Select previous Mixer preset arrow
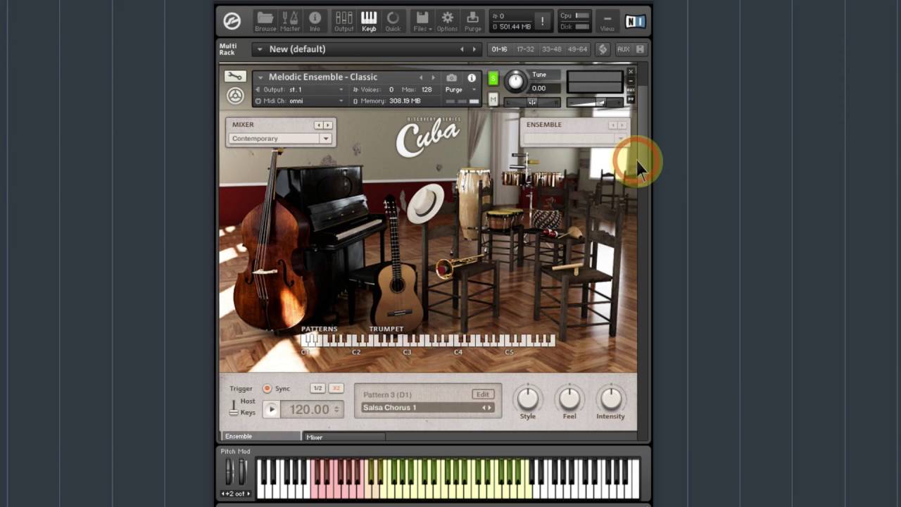901x507 pixels. [x=318, y=125]
